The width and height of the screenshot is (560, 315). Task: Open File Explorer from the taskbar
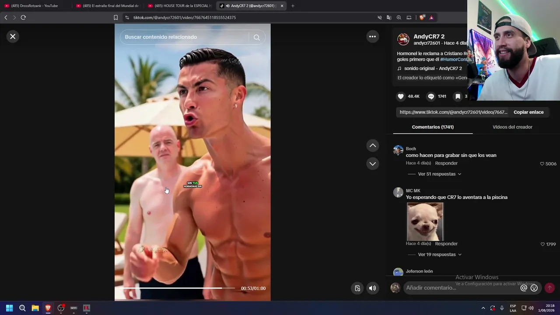click(35, 308)
